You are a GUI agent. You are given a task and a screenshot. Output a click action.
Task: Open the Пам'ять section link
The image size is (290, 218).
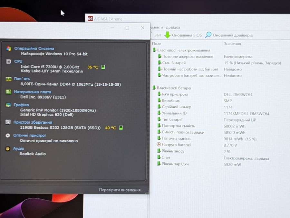tap(22, 79)
